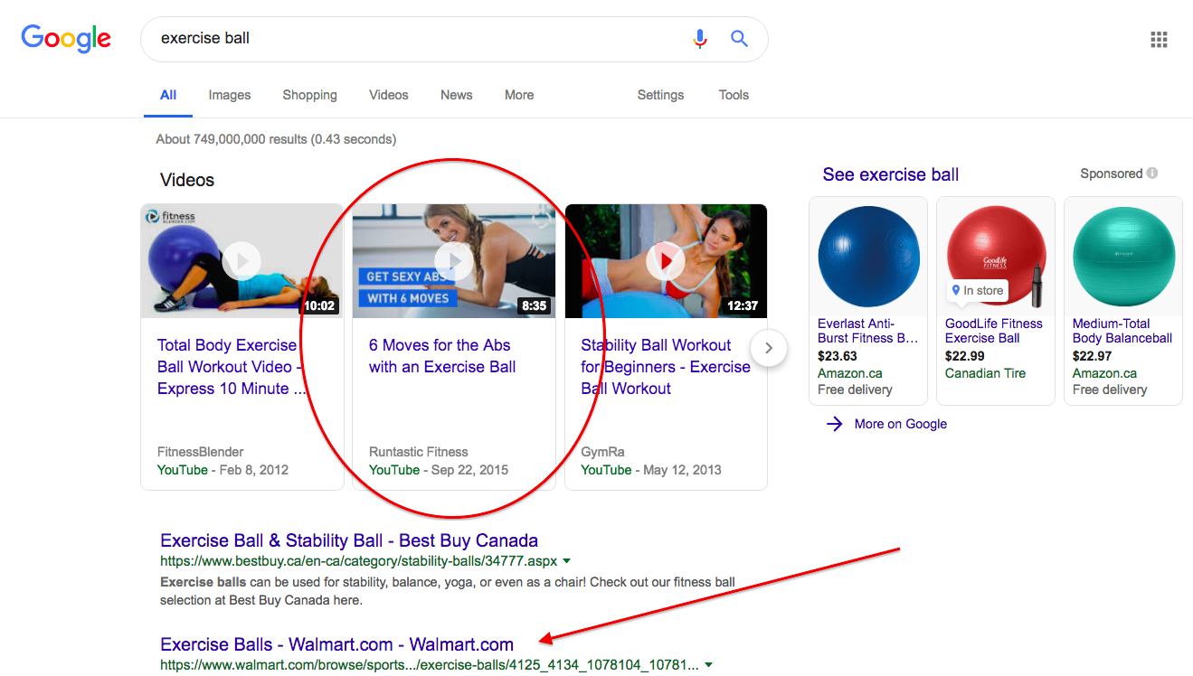Click Amazon.ca under the Balanceball
Image resolution: width=1193 pixels, height=676 pixels.
pos(1105,373)
